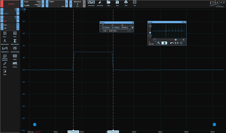Open Scope timebase settings panel
The image size is (226, 133).
[32, 4]
